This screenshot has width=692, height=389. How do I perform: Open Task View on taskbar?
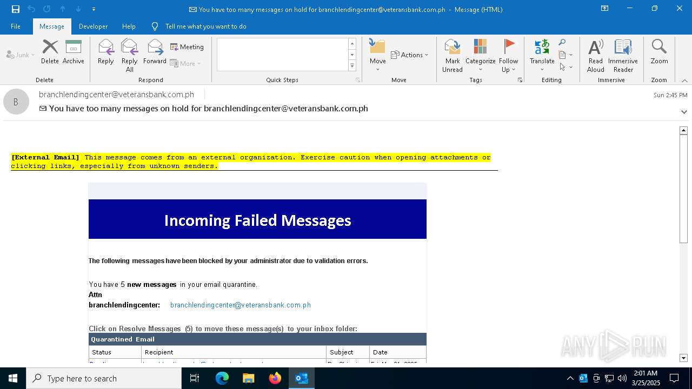[x=195, y=378]
